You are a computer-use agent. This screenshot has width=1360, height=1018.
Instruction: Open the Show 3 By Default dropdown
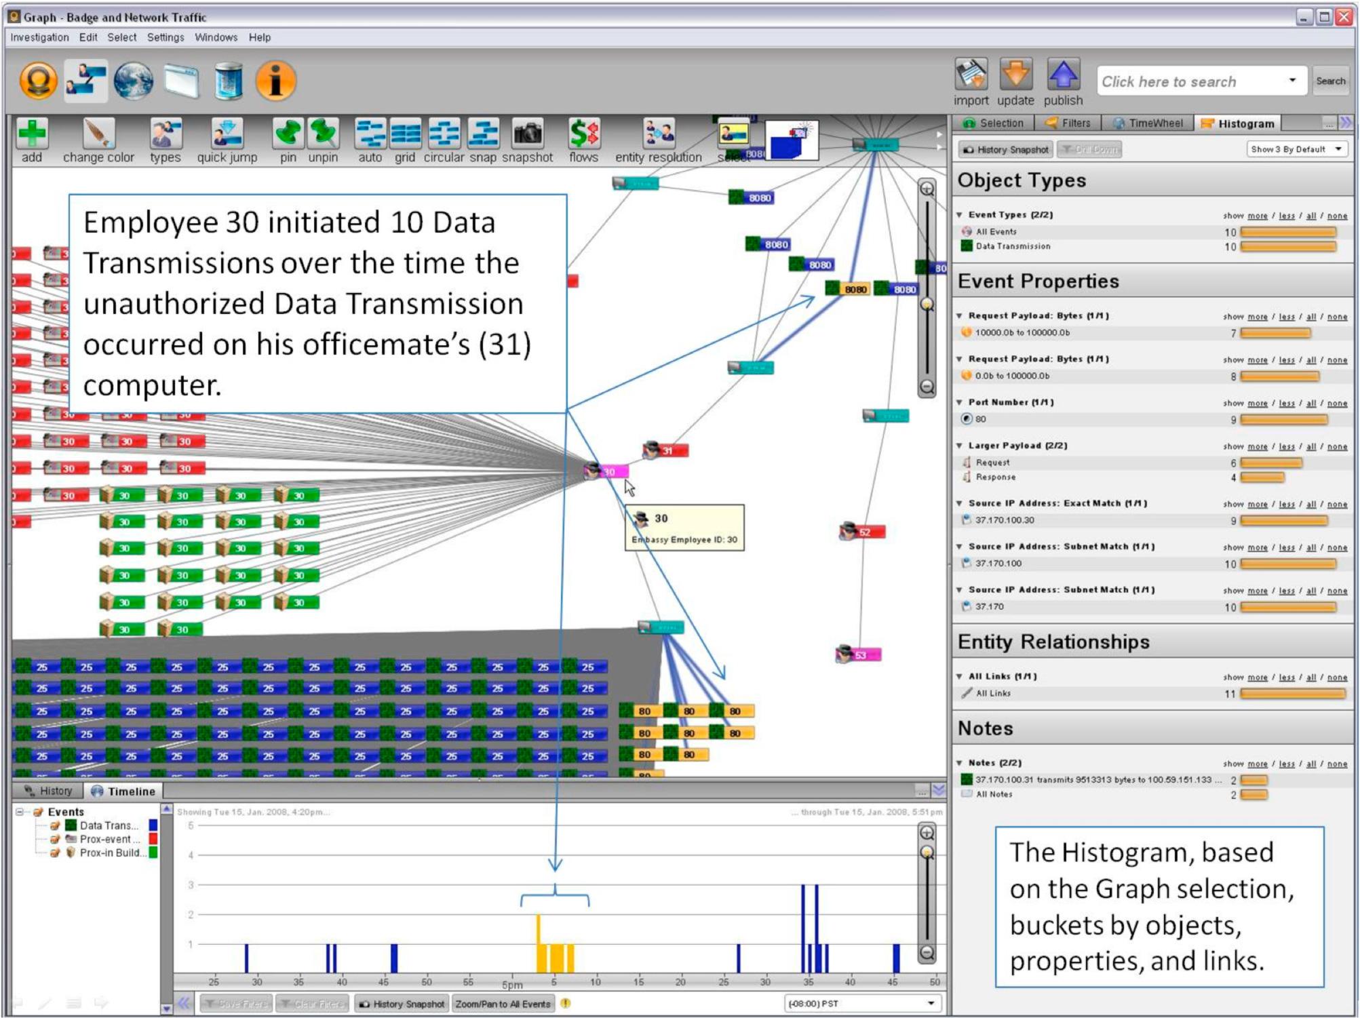[x=1296, y=149]
